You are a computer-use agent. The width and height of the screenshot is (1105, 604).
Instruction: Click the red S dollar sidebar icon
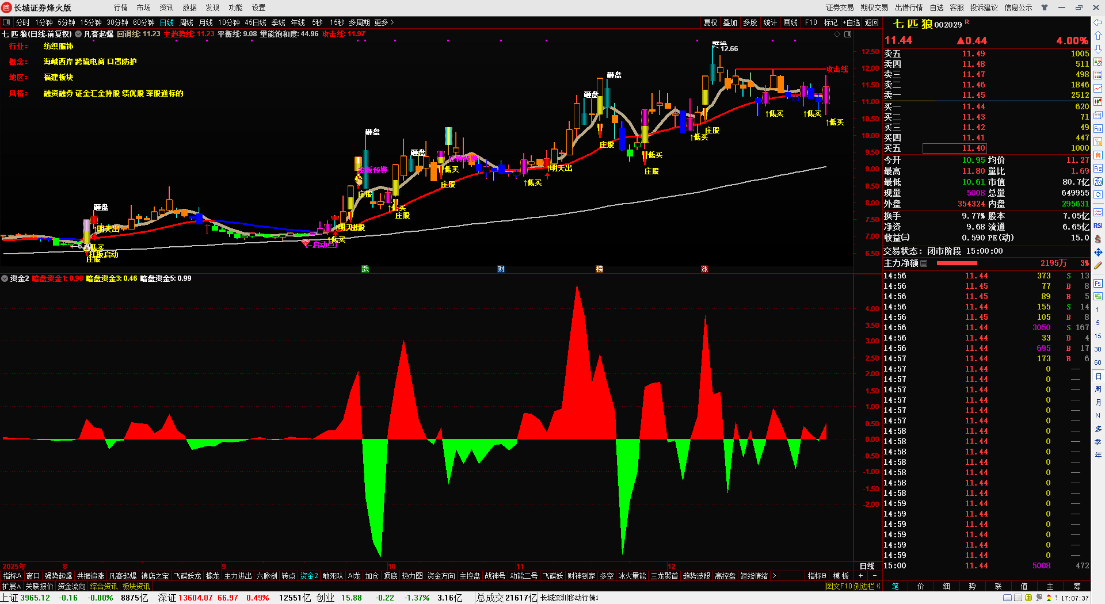click(x=1098, y=239)
